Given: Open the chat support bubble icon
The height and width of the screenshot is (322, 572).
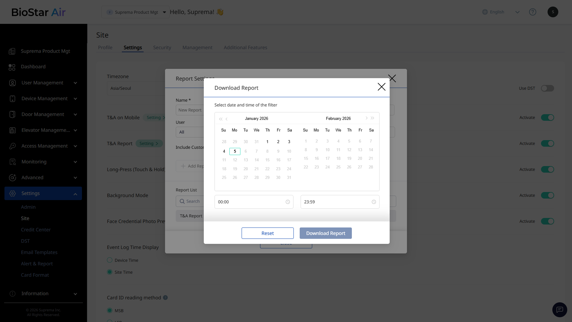Looking at the screenshot, I should (559, 310).
